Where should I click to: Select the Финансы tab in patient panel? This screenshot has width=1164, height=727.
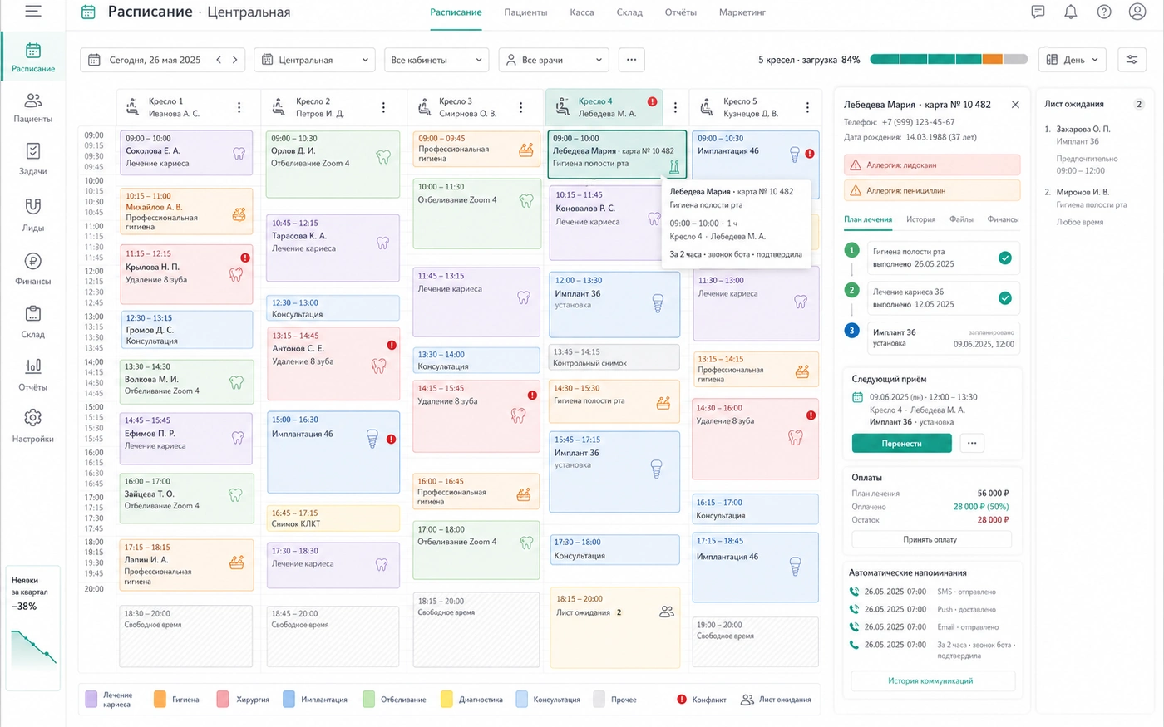tap(1003, 219)
